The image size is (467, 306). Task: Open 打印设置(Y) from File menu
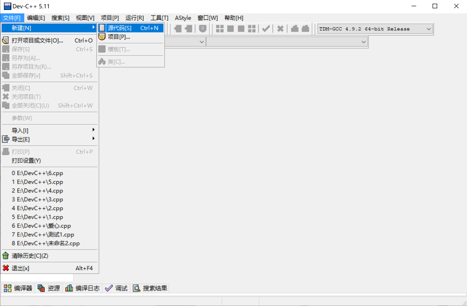(x=49, y=161)
